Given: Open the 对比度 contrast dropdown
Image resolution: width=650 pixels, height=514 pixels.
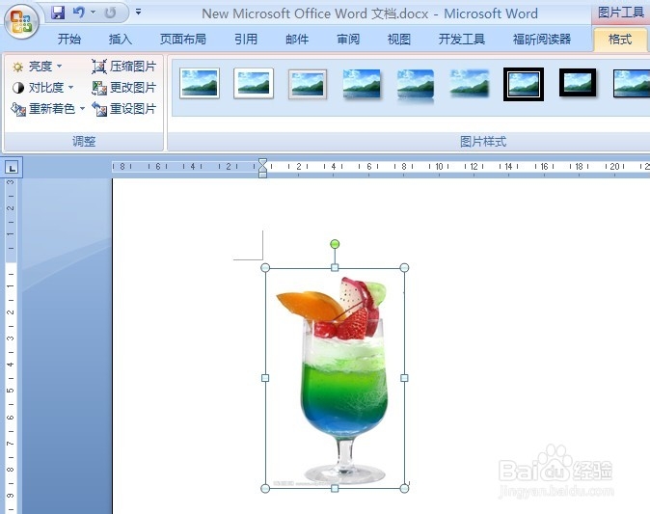Looking at the screenshot, I should pyautogui.click(x=42, y=88).
